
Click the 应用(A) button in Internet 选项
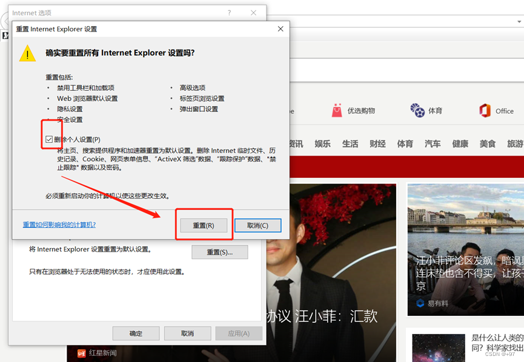(239, 334)
